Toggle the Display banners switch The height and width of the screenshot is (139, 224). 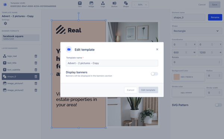tap(155, 74)
